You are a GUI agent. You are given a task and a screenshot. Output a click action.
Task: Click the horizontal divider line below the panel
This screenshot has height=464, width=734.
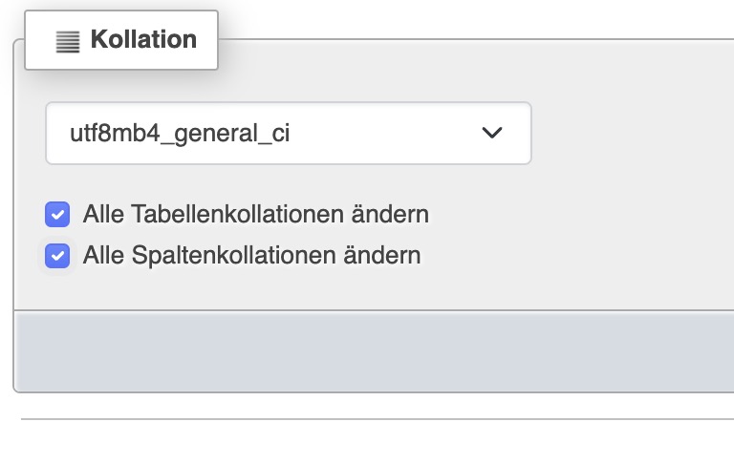click(x=378, y=419)
